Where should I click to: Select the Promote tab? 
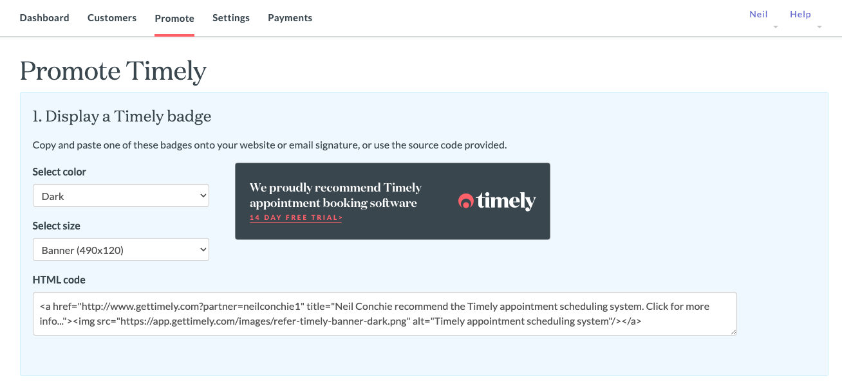[174, 19]
